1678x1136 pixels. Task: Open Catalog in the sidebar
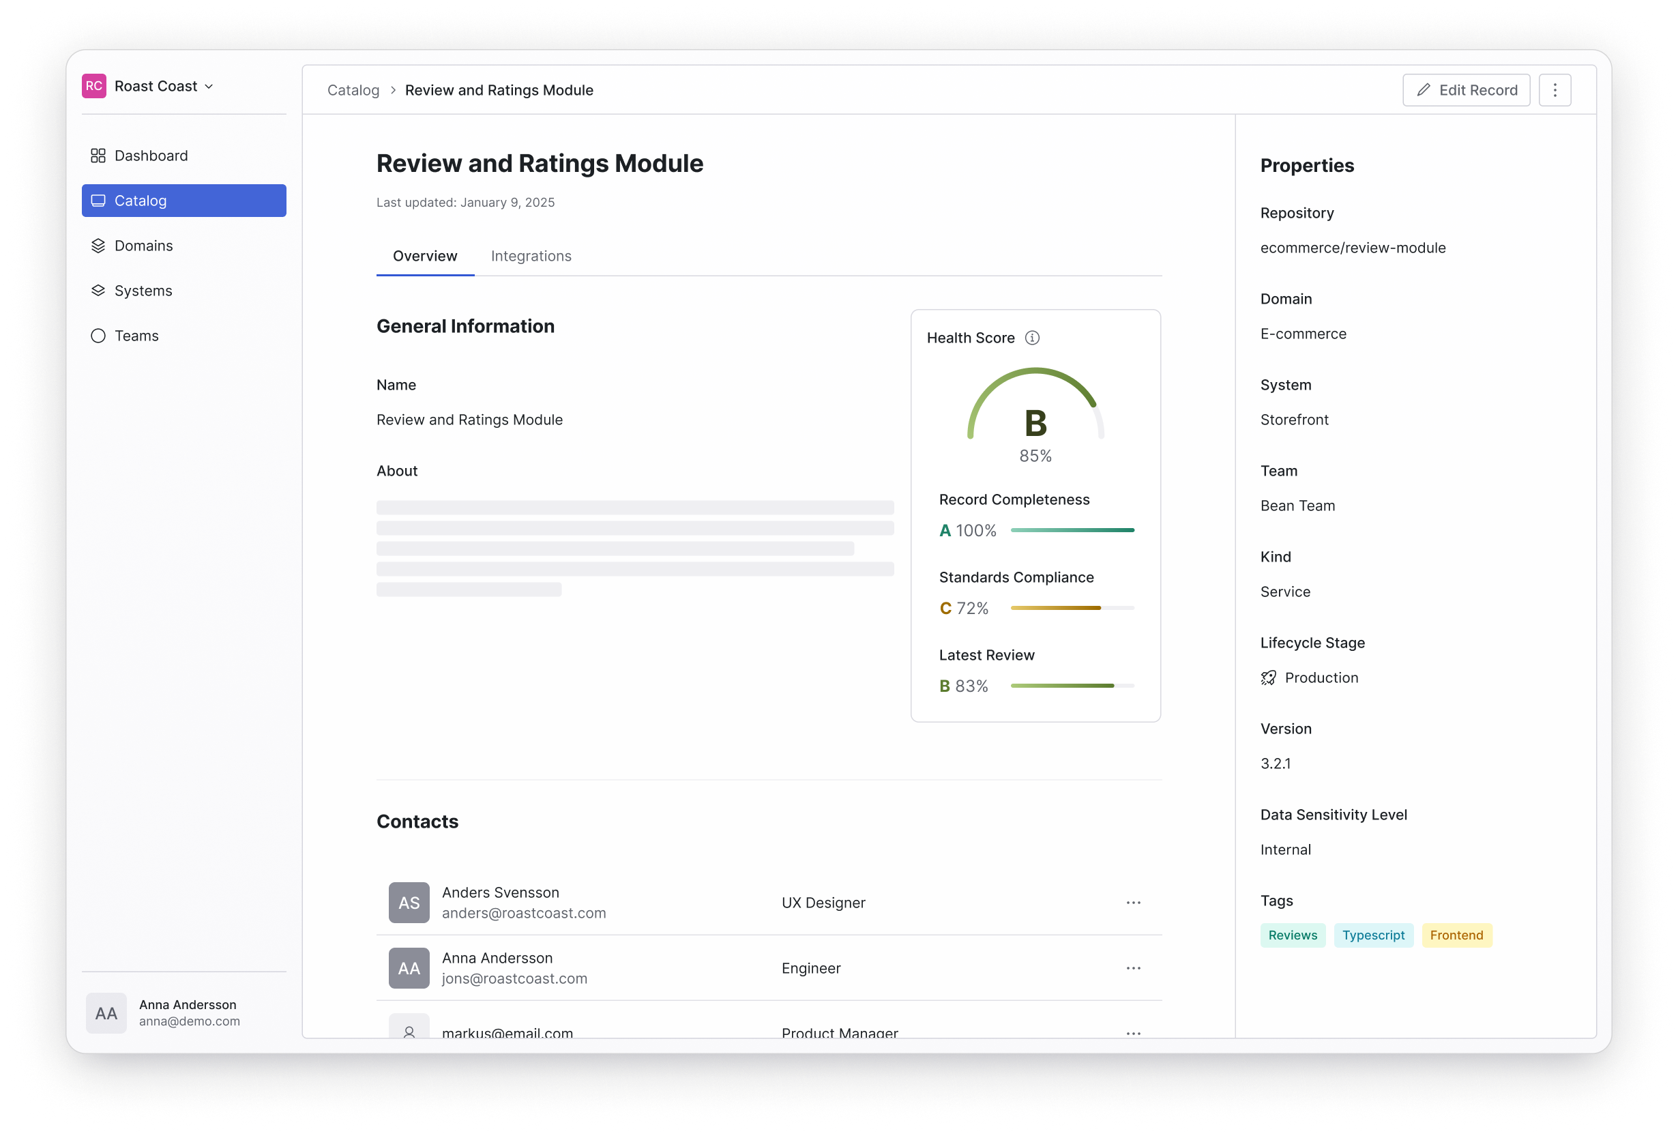click(x=183, y=201)
